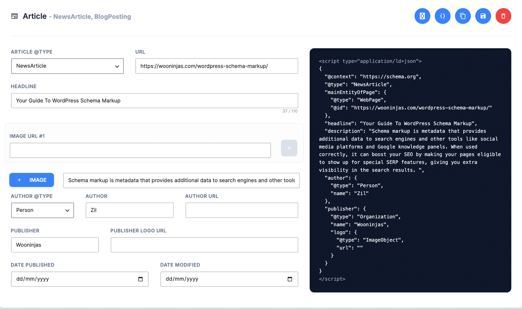Click the Author name field containing Zil
Viewport: 522px width, 309px height.
click(x=130, y=210)
